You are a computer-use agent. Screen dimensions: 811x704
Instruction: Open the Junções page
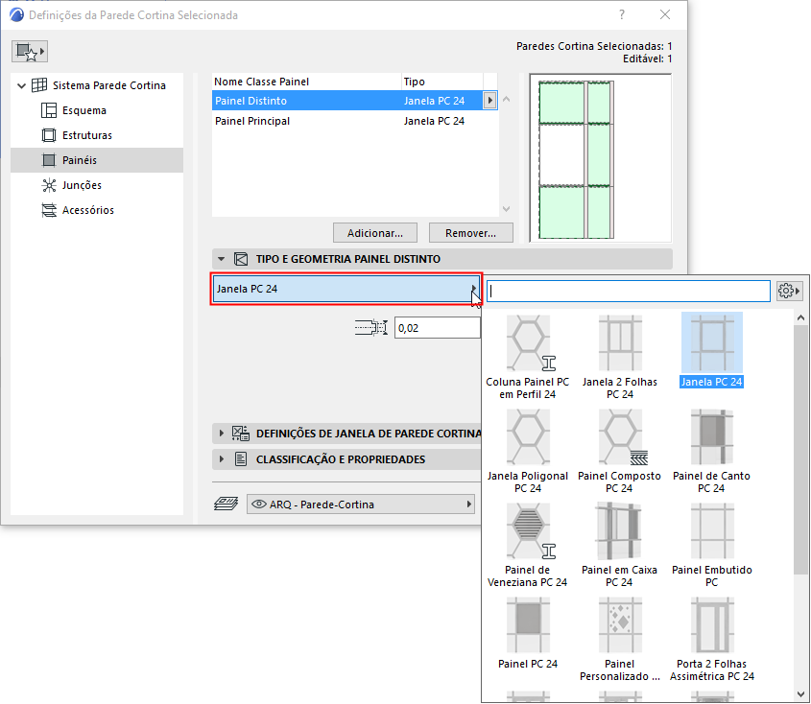coord(82,185)
